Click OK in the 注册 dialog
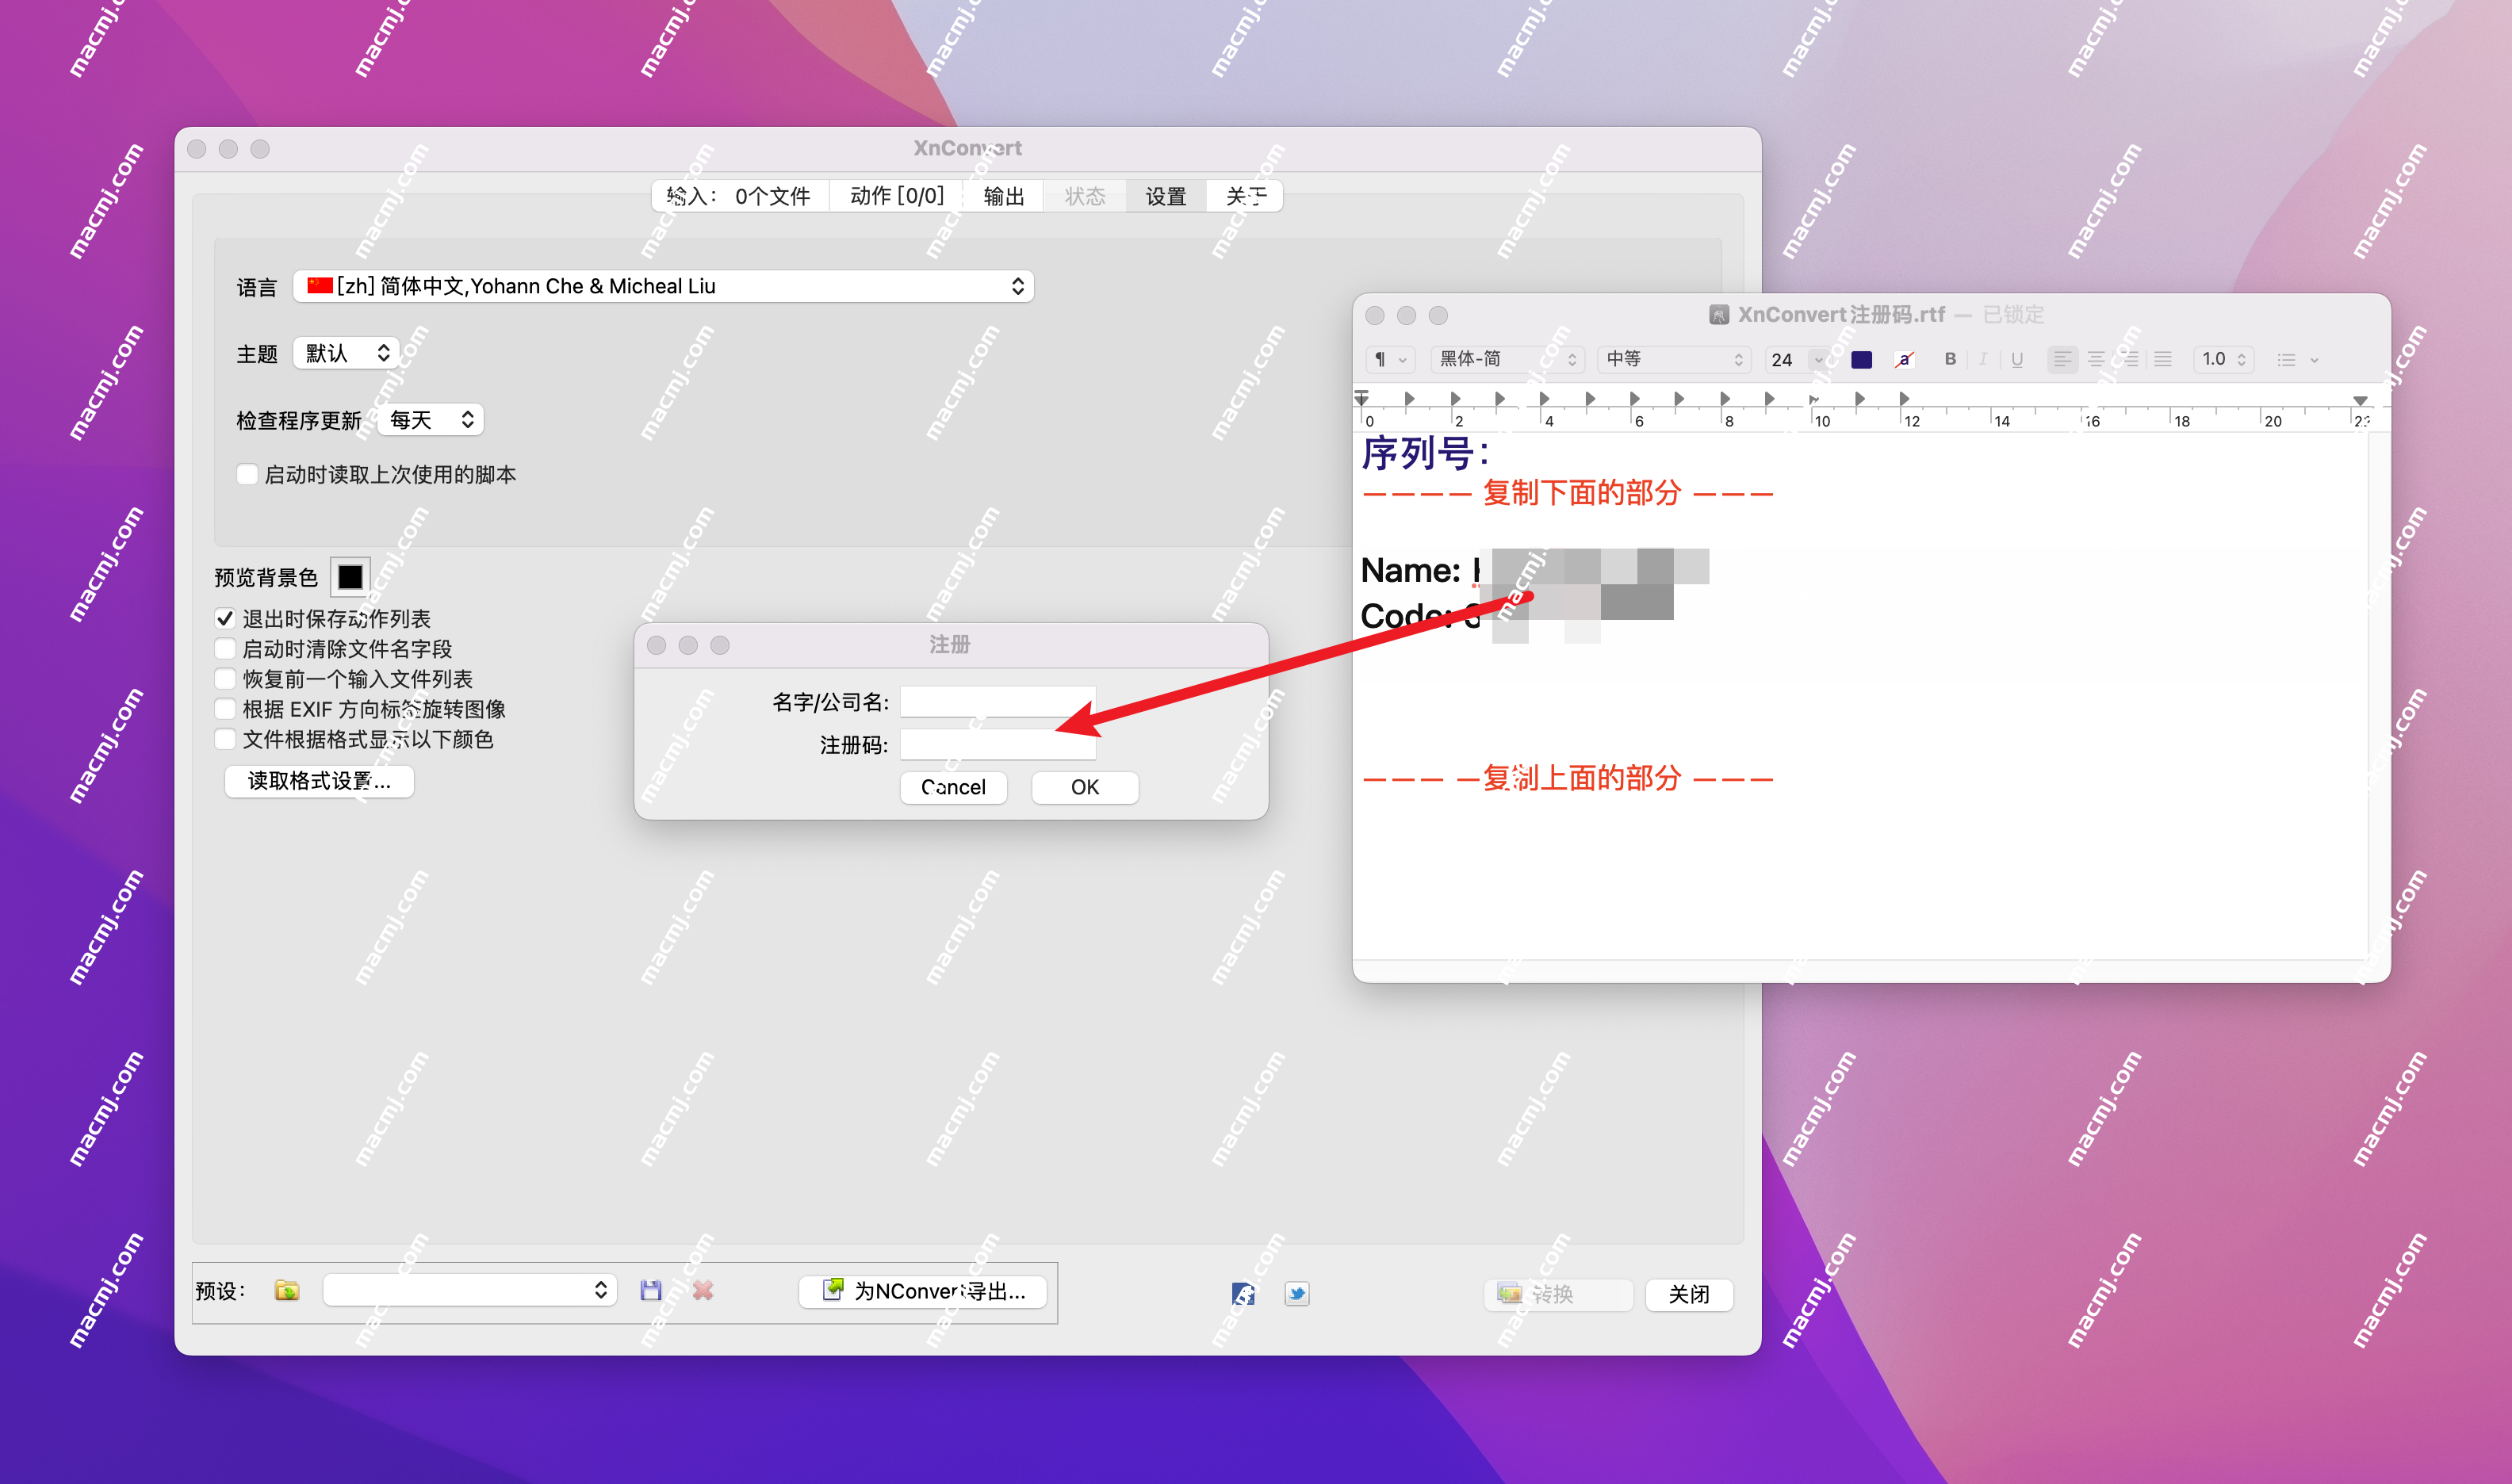This screenshot has height=1484, width=2512. click(x=1085, y=787)
